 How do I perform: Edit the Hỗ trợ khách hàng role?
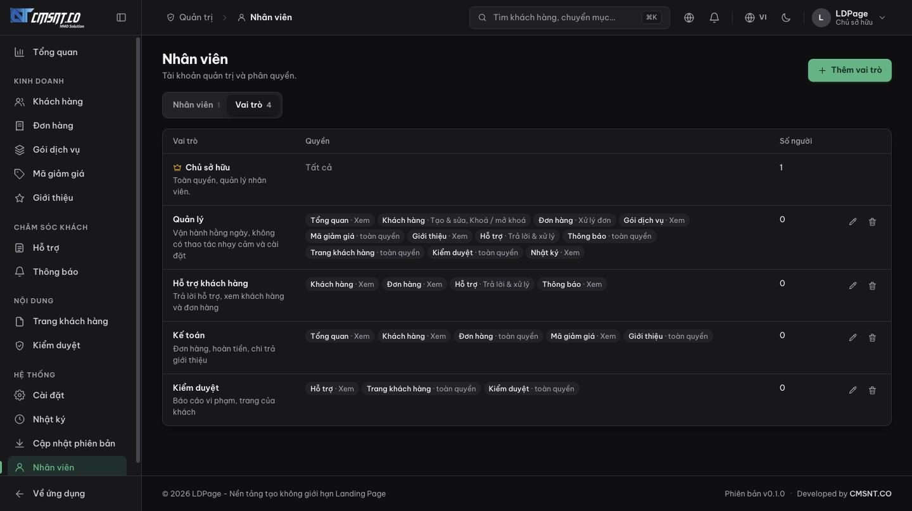click(x=853, y=286)
